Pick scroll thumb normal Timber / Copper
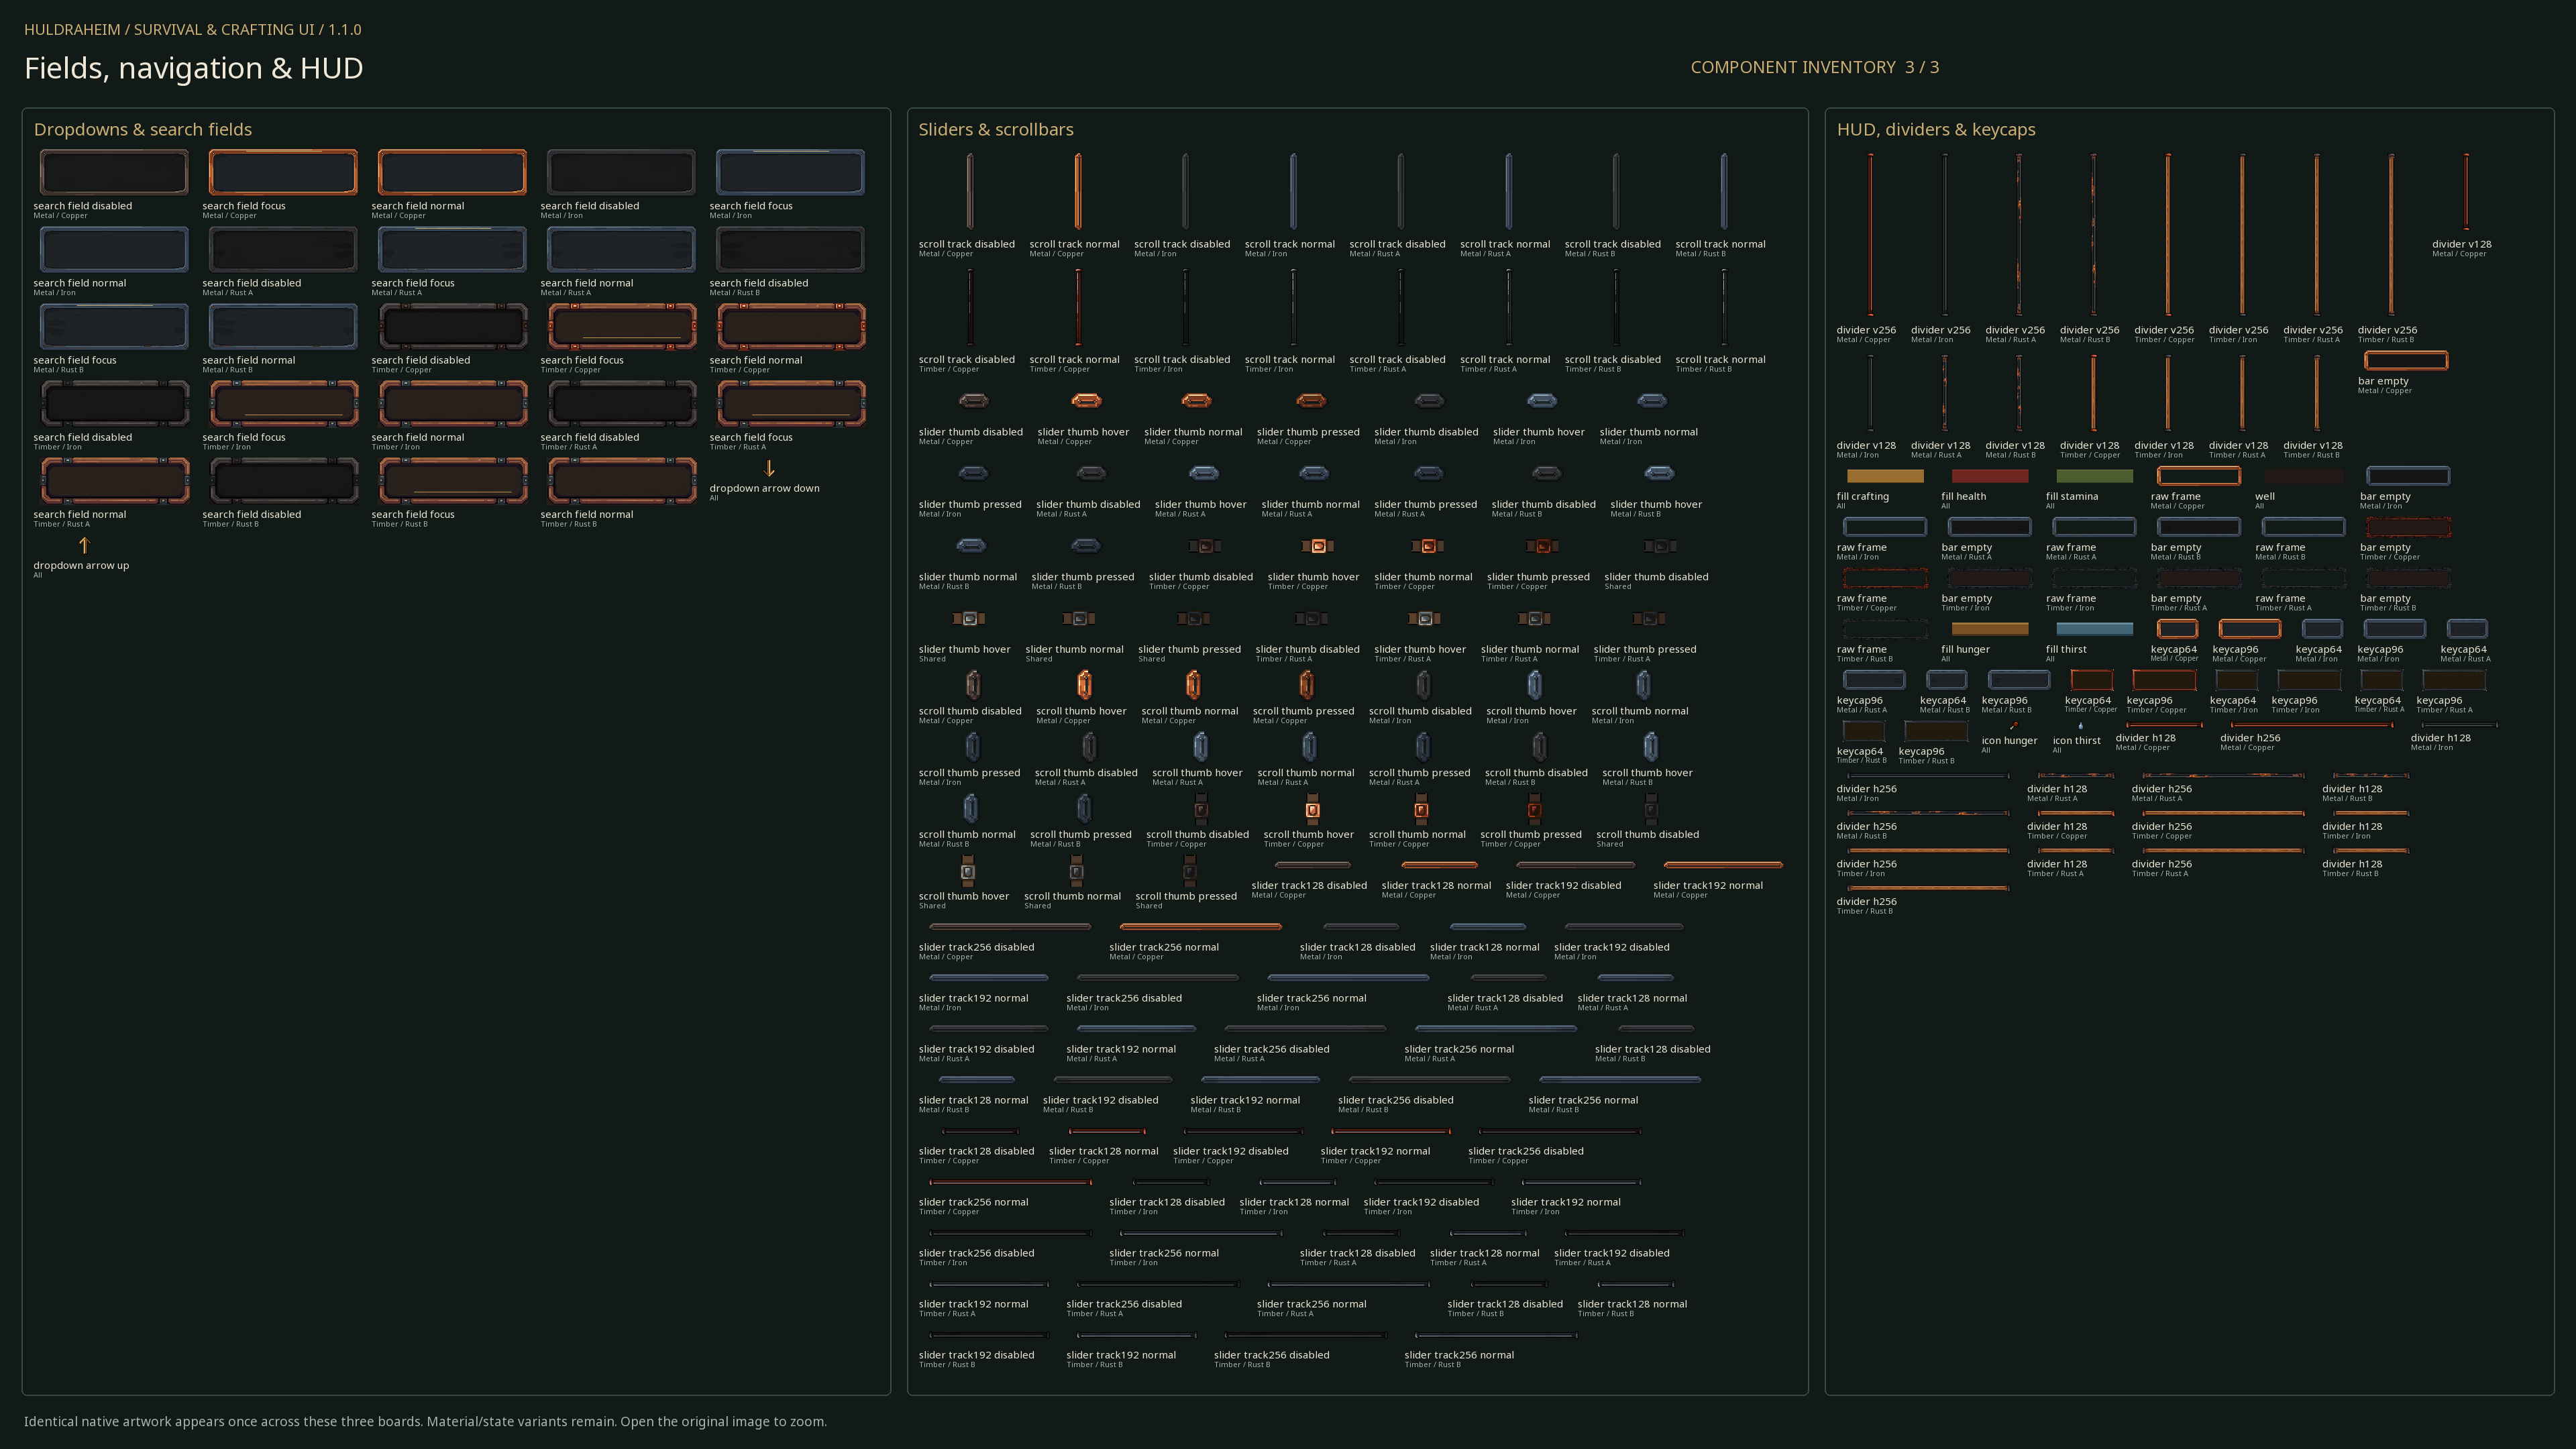 pos(1421,808)
